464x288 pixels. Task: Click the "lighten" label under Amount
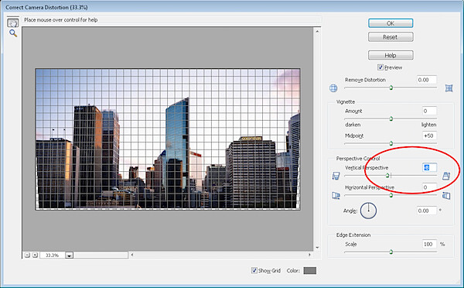428,125
